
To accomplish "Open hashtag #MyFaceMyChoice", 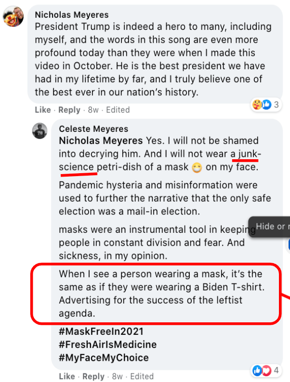I will coord(104,358).
